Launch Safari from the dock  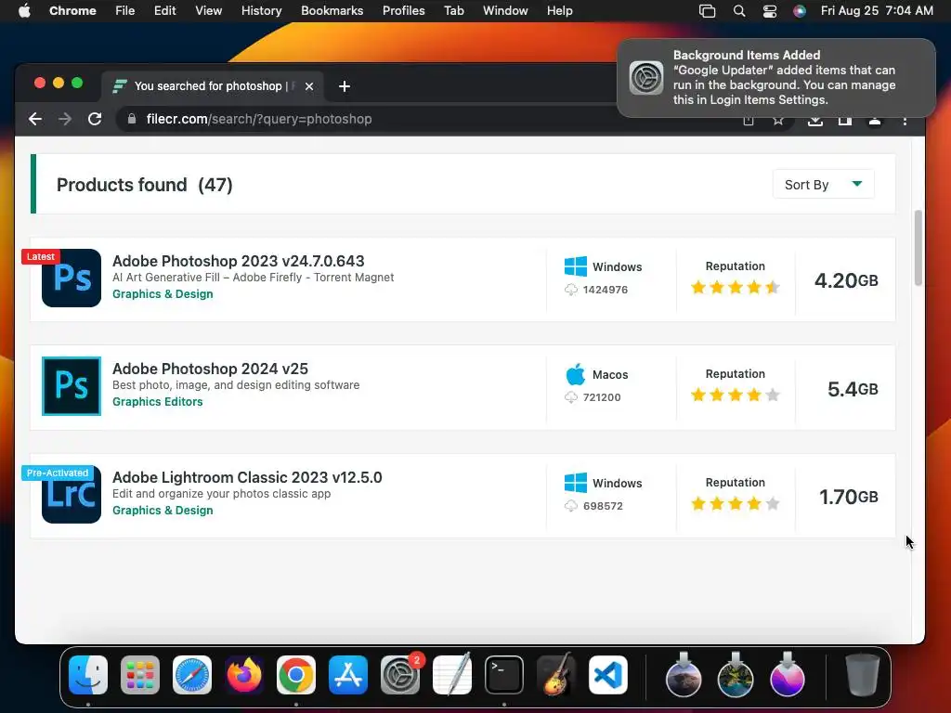[x=192, y=675]
